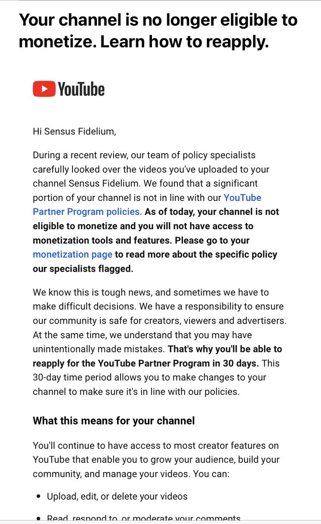Screen dimensions: 321x524
Task: Click the 'We know this is tough news' paragraph
Action: pos(159,342)
